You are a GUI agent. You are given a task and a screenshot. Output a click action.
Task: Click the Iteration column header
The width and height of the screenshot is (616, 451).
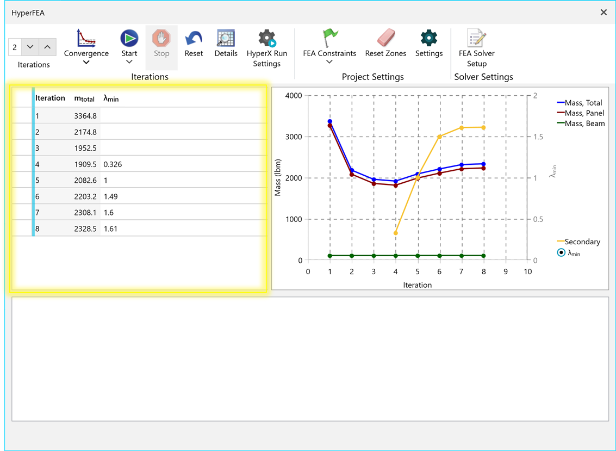click(50, 98)
